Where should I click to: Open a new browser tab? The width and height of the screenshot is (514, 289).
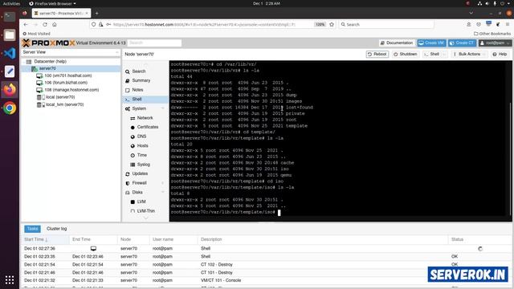click(96, 13)
